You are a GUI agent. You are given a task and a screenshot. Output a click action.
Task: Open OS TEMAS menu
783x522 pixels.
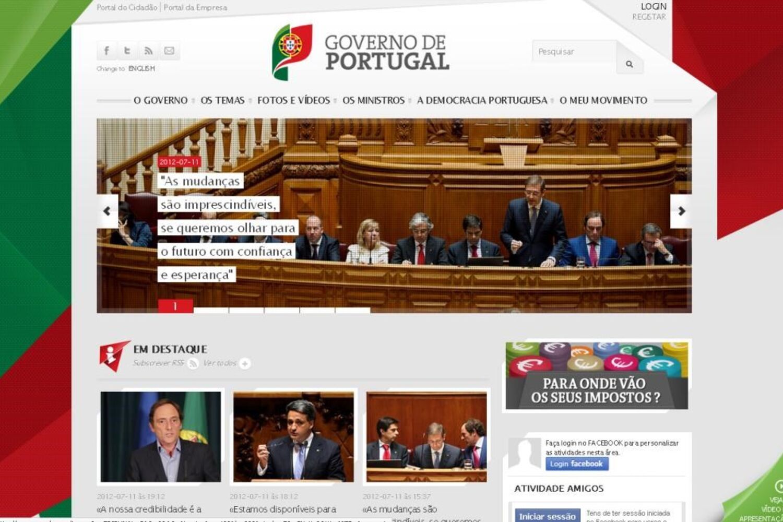pyautogui.click(x=222, y=100)
